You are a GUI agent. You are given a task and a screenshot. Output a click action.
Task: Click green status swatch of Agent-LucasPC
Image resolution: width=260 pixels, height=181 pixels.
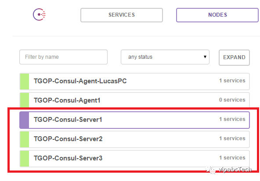(x=25, y=82)
